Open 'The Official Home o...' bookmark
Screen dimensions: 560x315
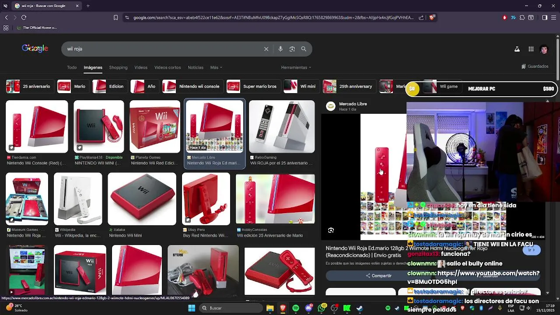(x=37, y=28)
